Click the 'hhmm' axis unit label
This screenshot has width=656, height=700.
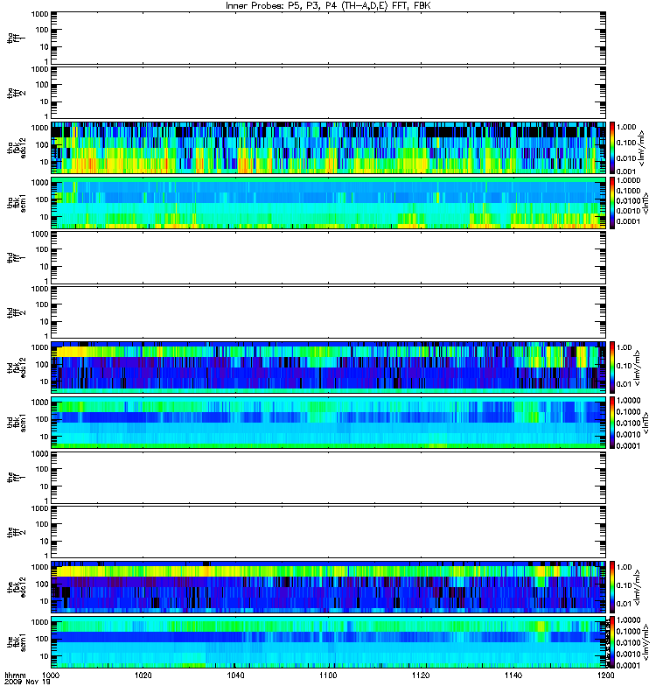(15, 675)
